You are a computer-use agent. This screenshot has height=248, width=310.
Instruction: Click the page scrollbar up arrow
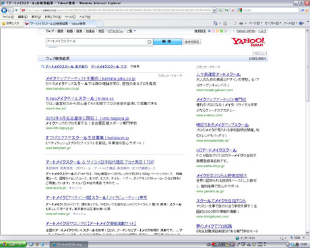(x=307, y=30)
